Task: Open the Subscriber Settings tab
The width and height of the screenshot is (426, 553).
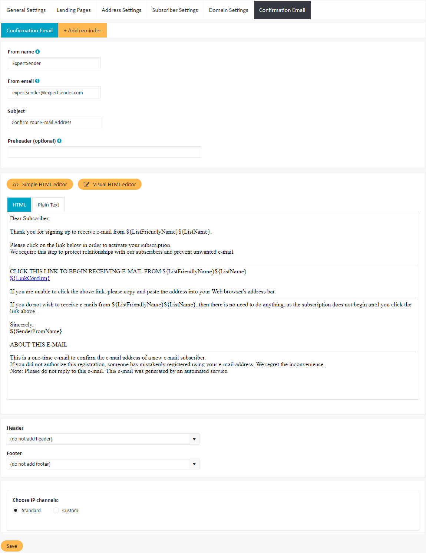Action: click(x=175, y=10)
